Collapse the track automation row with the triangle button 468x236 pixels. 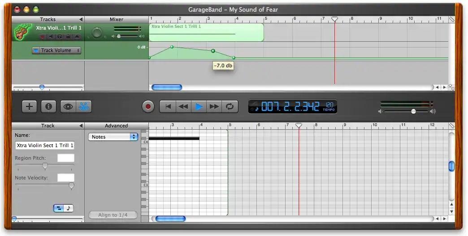[x=77, y=37]
